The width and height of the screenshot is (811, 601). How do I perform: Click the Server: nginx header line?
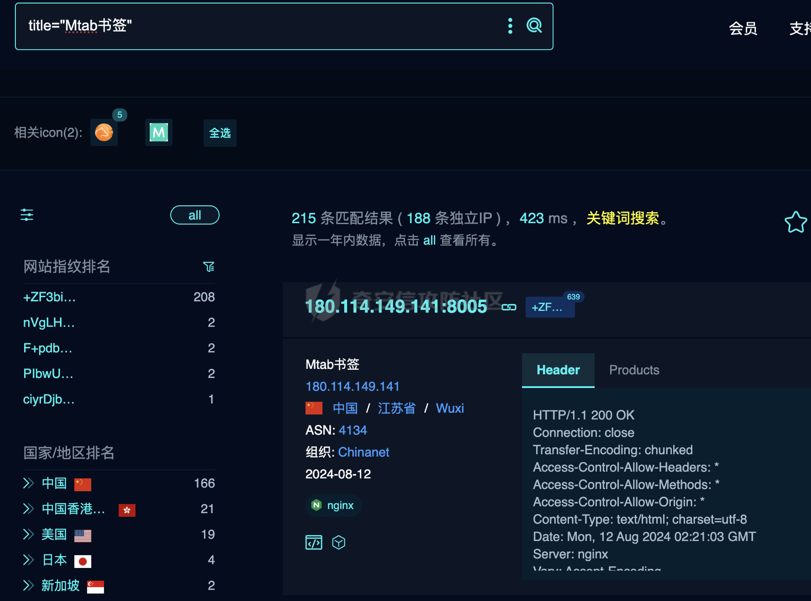570,554
